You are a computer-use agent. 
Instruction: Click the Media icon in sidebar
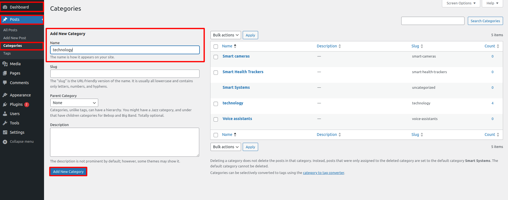5,64
